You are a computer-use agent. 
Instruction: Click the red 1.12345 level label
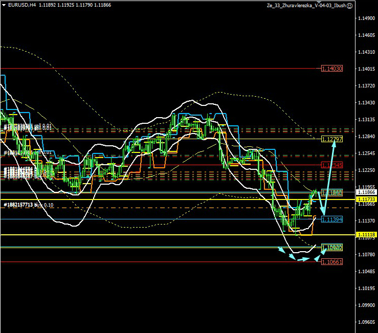pyautogui.click(x=332, y=165)
